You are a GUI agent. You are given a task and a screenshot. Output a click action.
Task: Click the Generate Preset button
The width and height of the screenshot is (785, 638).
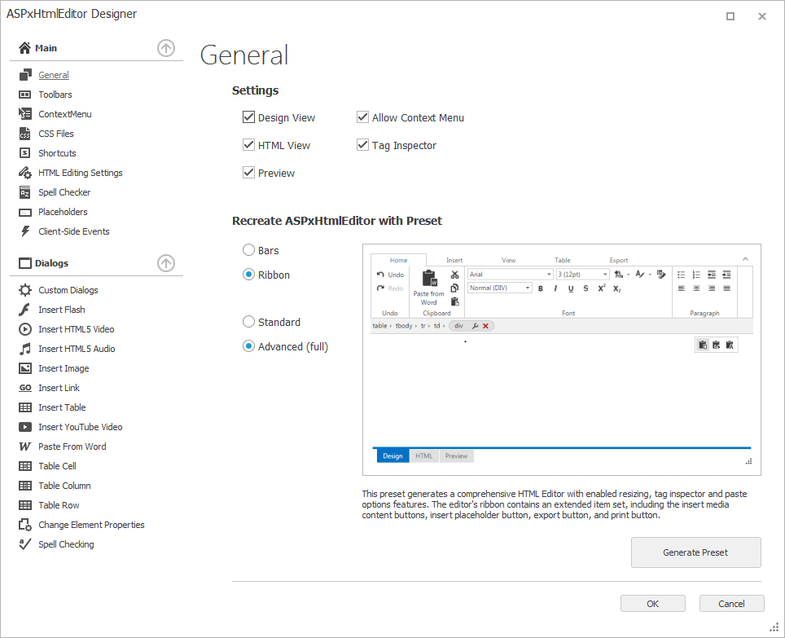[696, 552]
